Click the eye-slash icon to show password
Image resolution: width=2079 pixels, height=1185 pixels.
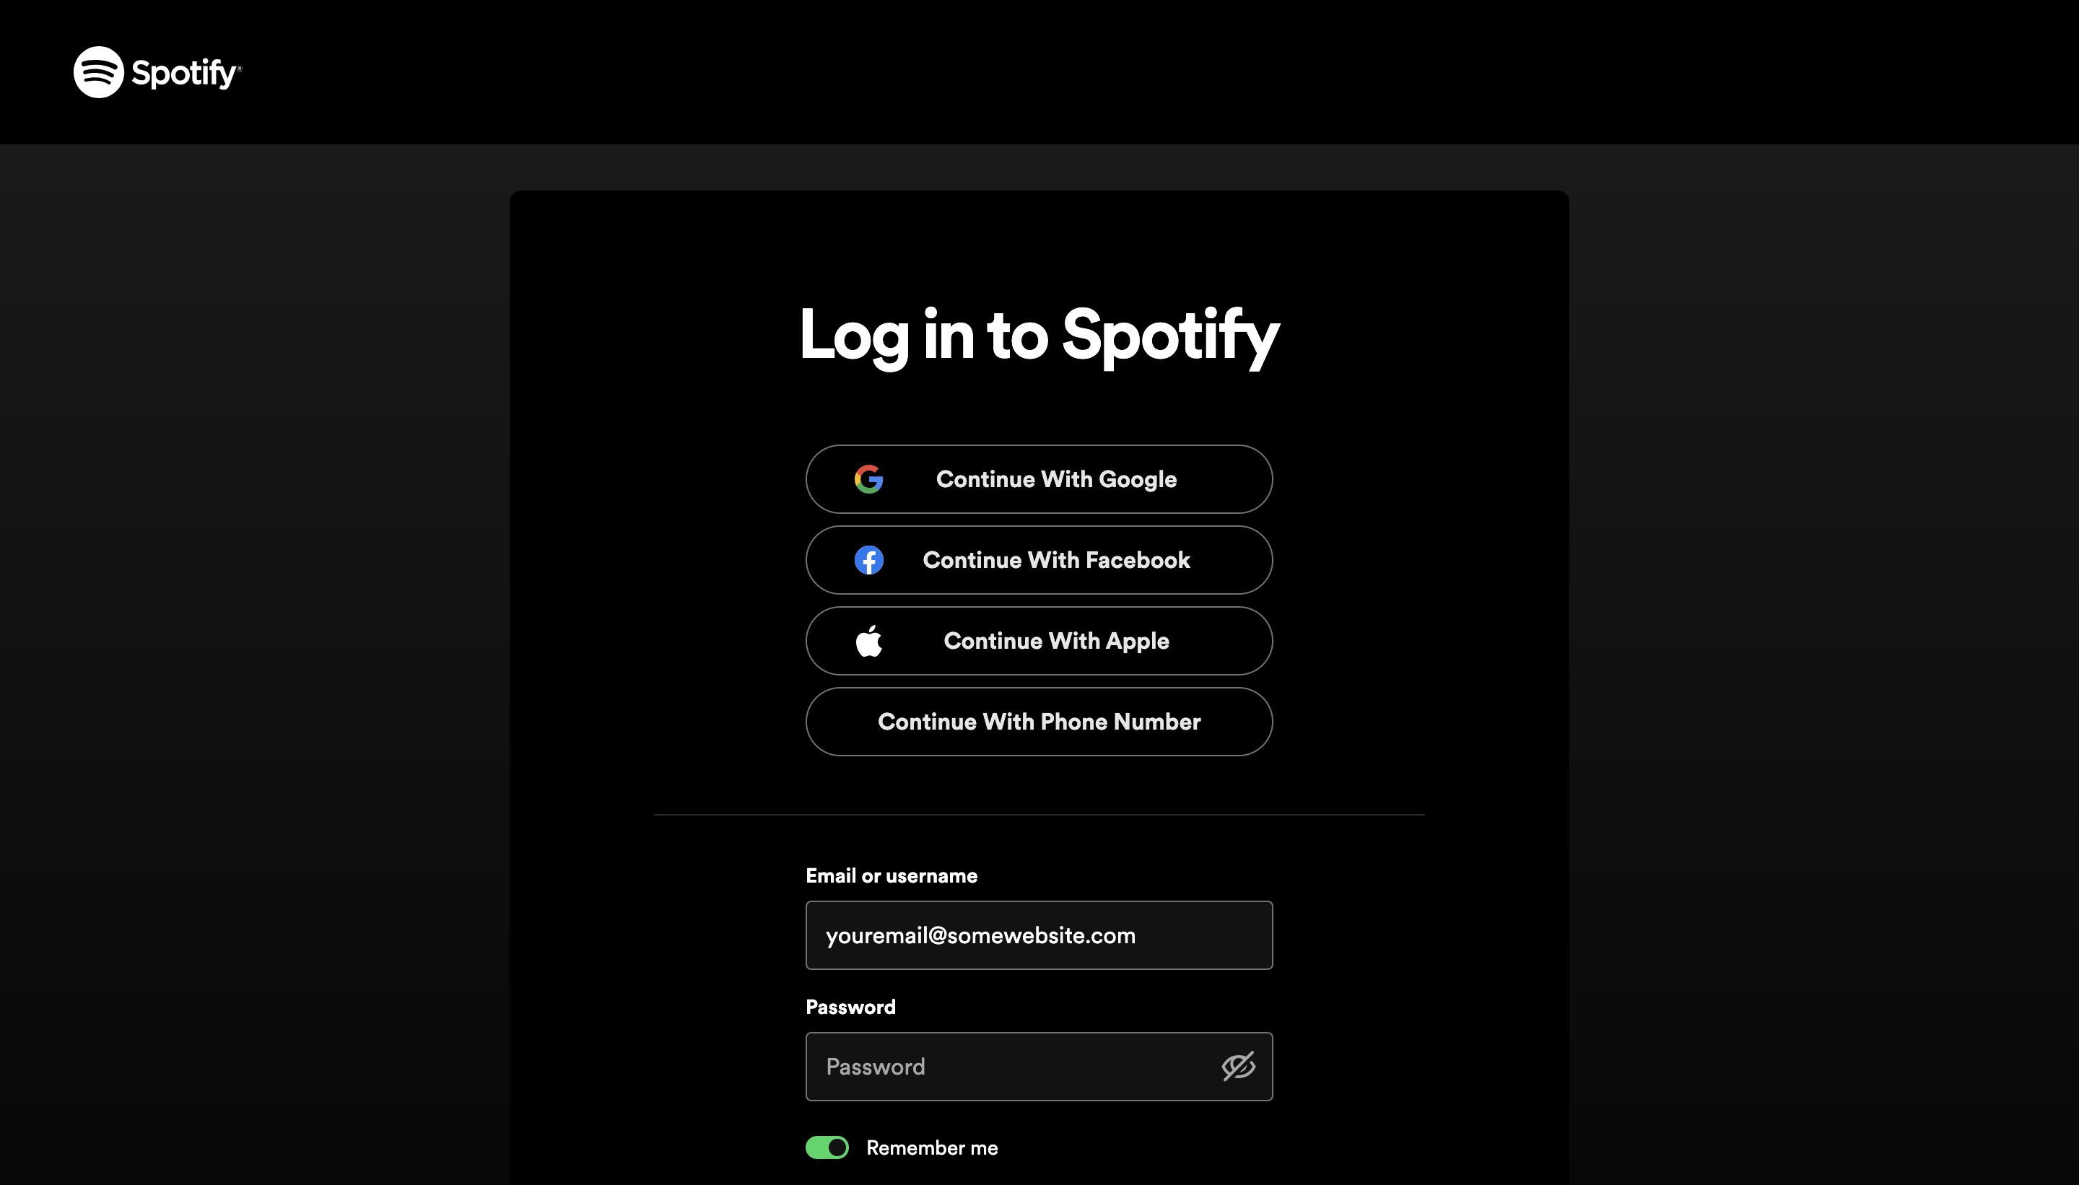[x=1237, y=1067]
